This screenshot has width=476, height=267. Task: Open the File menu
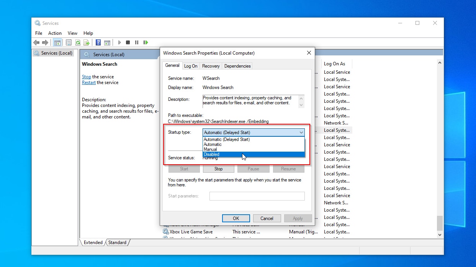[39, 33]
